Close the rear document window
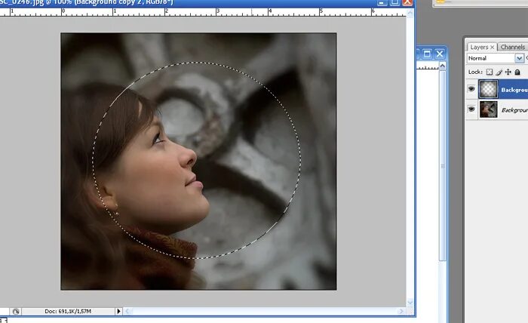 pyautogui.click(x=440, y=54)
